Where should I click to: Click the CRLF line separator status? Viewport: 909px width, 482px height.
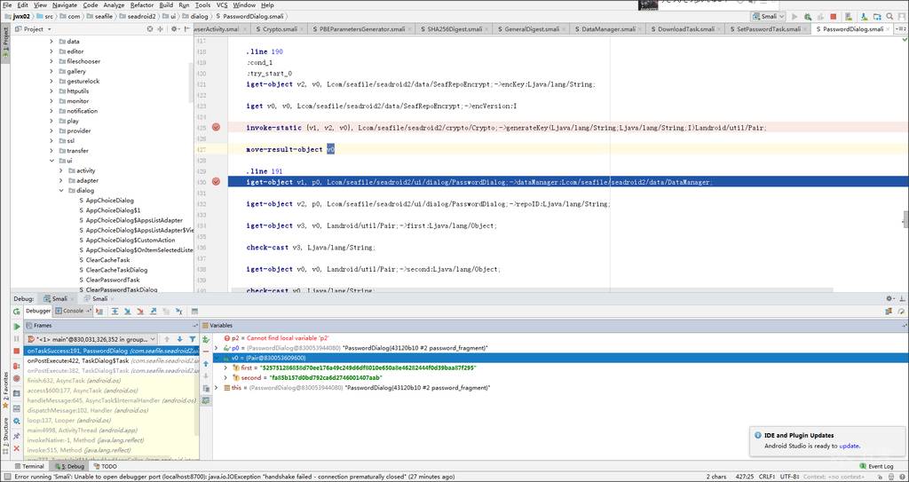[767, 477]
